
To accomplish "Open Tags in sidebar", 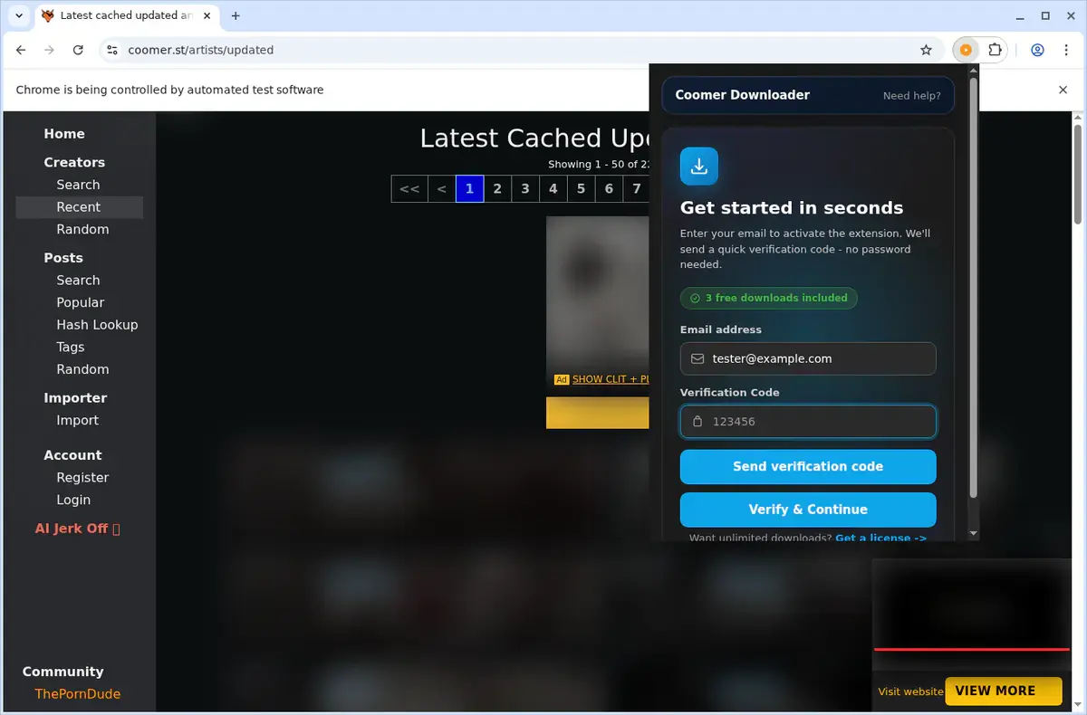I will pyautogui.click(x=71, y=348).
